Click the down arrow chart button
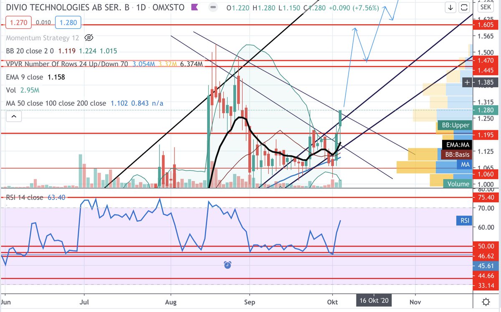 [451, 8]
